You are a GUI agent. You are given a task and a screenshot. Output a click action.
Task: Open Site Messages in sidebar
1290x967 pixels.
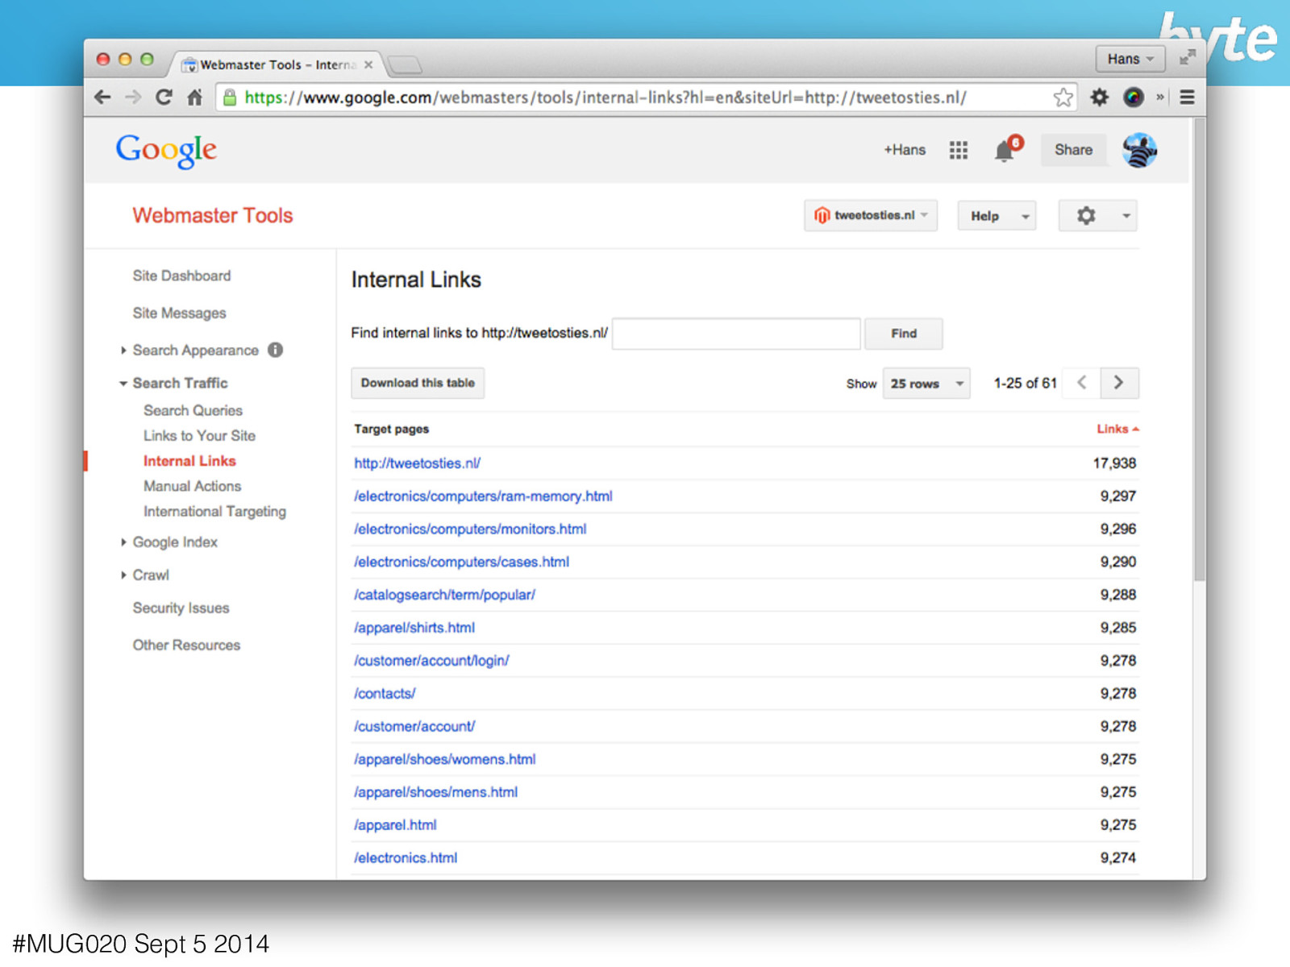[x=179, y=313]
